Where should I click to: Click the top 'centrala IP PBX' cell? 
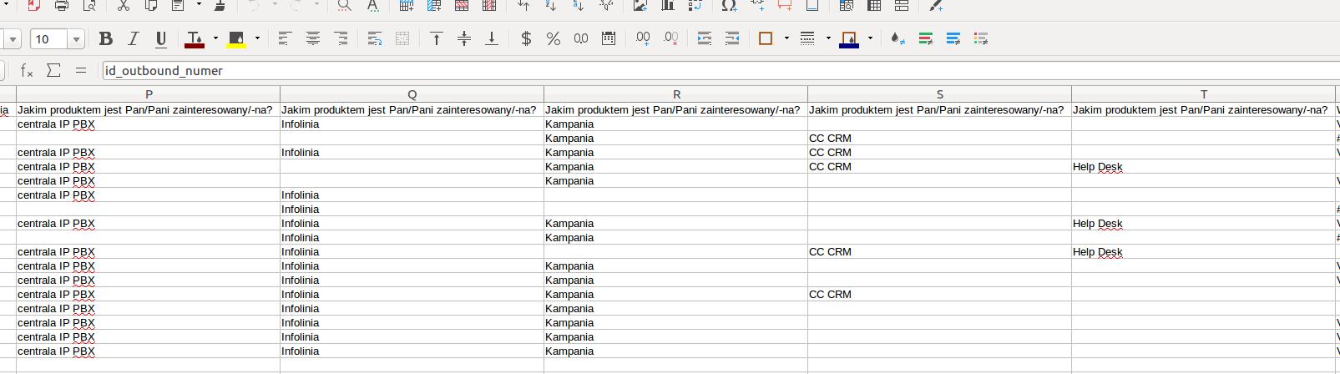click(x=149, y=124)
